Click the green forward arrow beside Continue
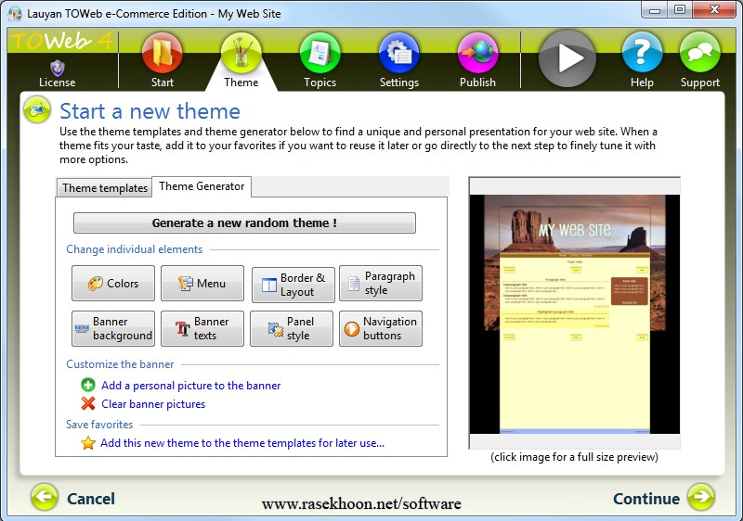The image size is (743, 521). tap(701, 498)
